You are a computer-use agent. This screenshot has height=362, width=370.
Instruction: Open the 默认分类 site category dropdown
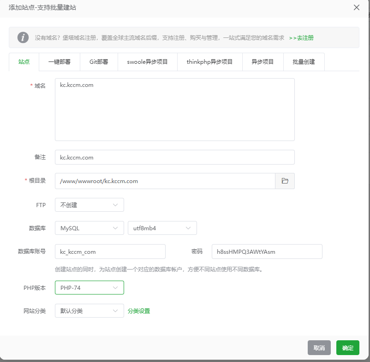pyautogui.click(x=90, y=311)
